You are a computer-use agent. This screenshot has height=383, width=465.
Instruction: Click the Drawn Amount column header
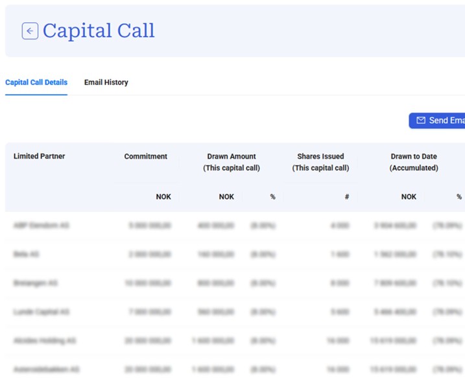(x=232, y=162)
